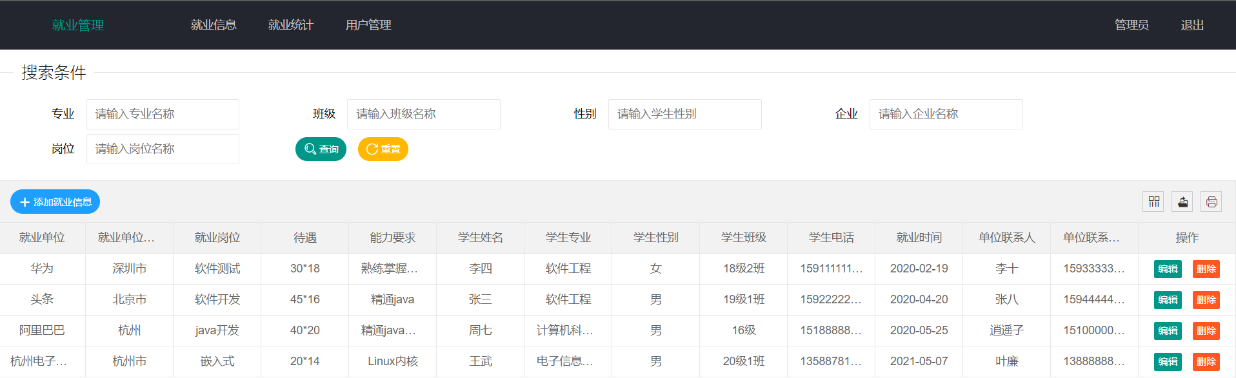Open the 管理员 account menu

(x=1131, y=25)
